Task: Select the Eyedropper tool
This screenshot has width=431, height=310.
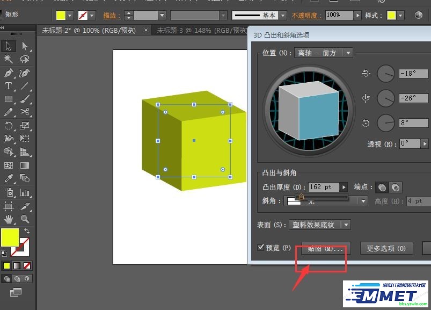Action: [x=9, y=179]
